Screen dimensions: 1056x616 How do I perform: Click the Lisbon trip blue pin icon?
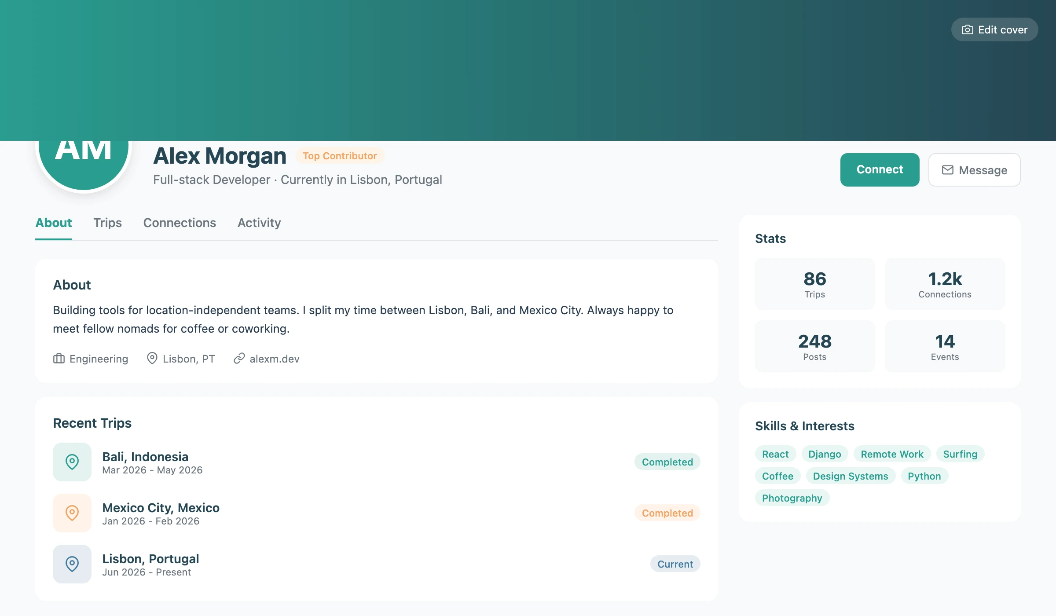tap(72, 564)
